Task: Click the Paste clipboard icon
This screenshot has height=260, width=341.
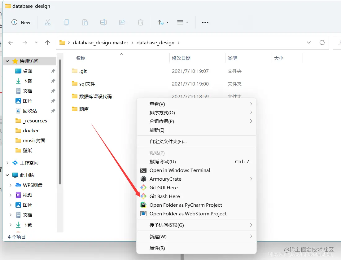Action: click(x=85, y=22)
